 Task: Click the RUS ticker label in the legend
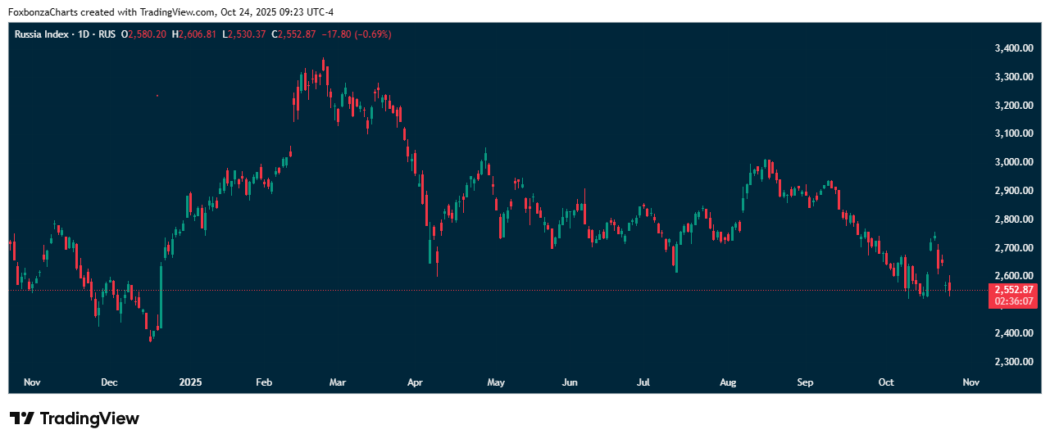coord(107,34)
